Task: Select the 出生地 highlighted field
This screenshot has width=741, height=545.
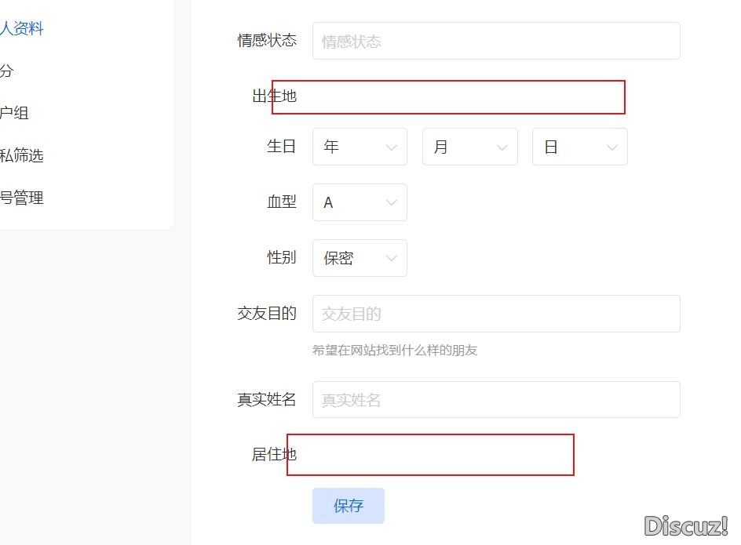Action: (447, 97)
